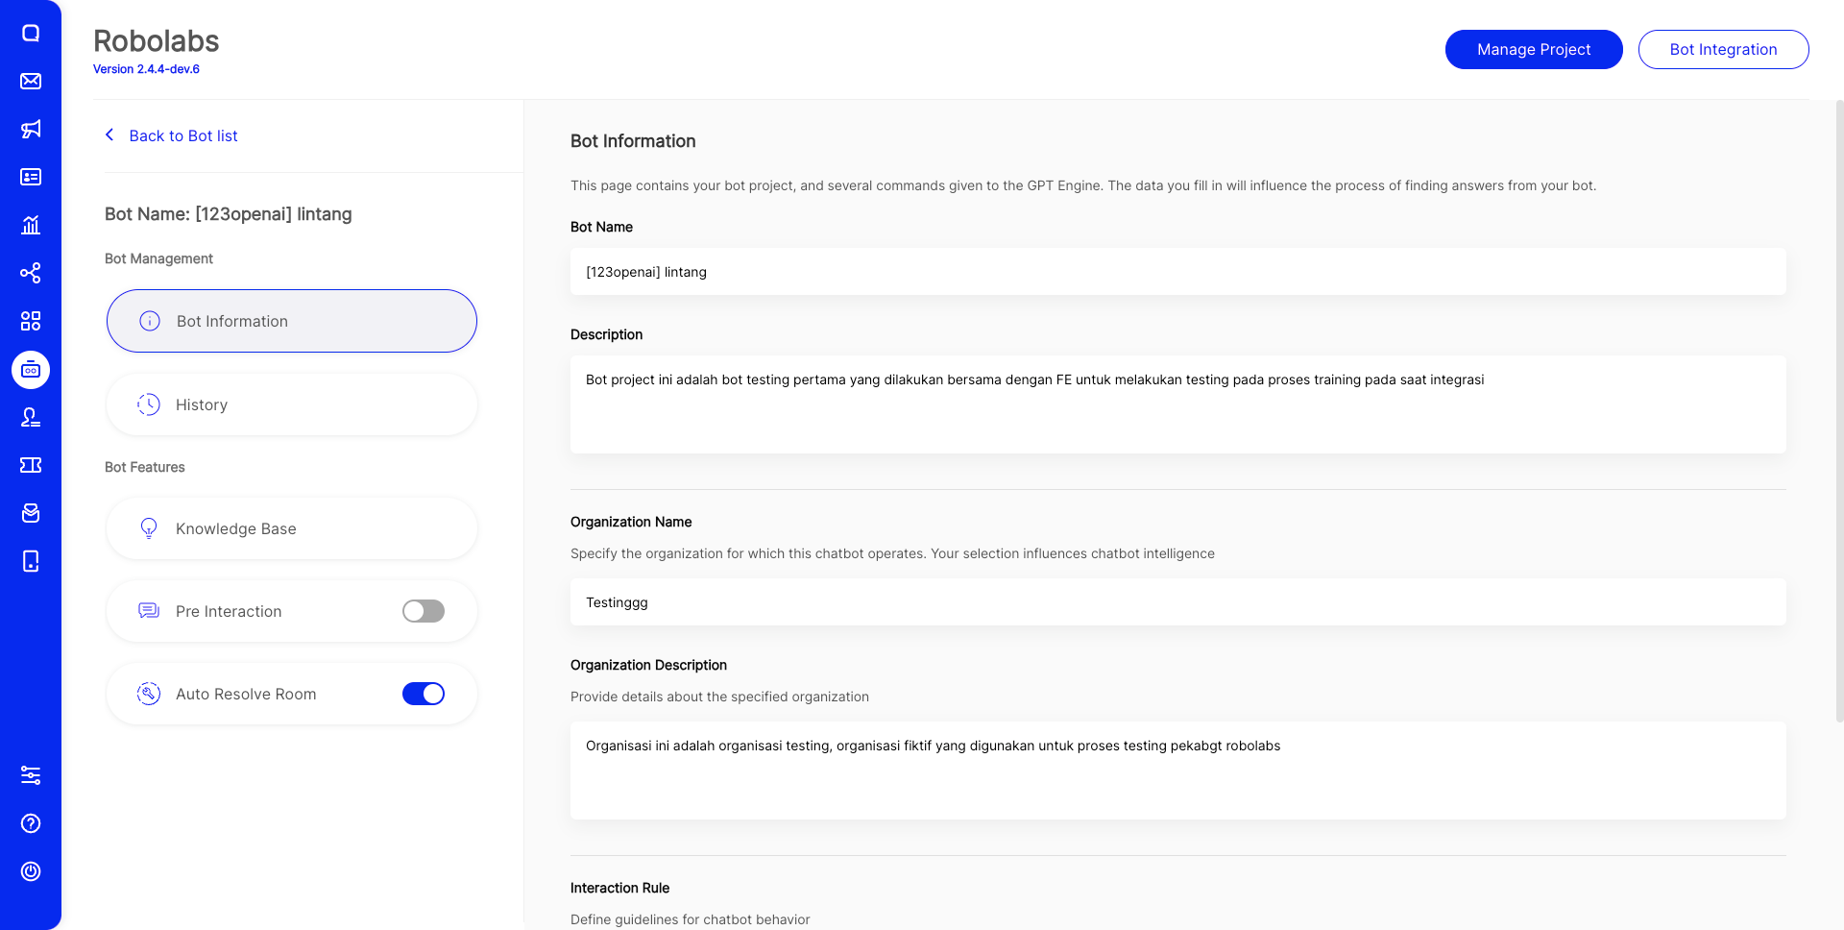Click the ticket icon in sidebar
The image size is (1844, 930).
point(31,465)
